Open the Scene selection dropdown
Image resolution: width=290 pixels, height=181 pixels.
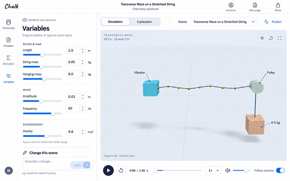[x=224, y=22]
